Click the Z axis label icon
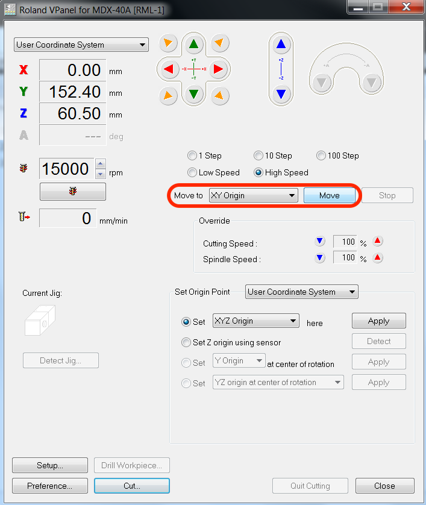Viewport: 426px width, 505px height. point(23,113)
